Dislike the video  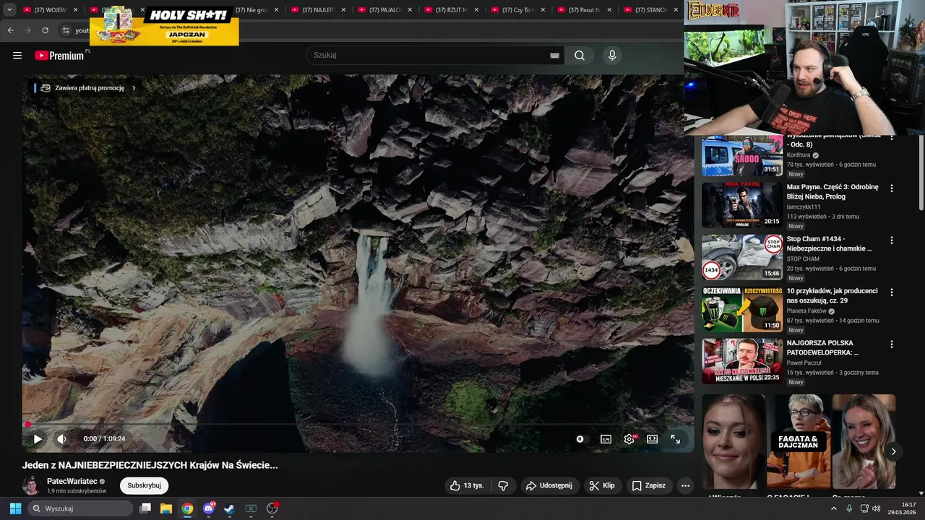click(x=503, y=485)
